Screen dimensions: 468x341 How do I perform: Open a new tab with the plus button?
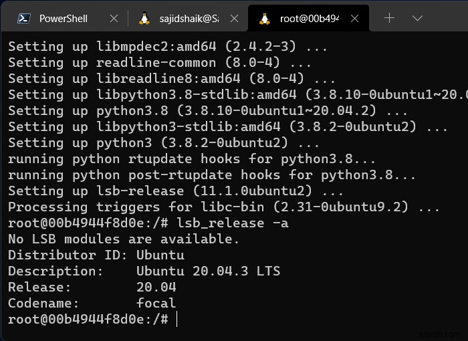pos(390,18)
